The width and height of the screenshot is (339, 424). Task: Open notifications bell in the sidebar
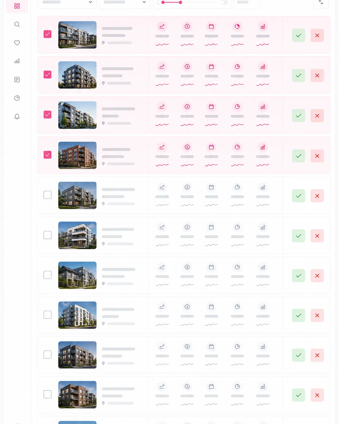[17, 117]
